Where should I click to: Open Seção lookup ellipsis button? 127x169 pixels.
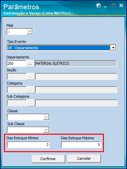31,77
